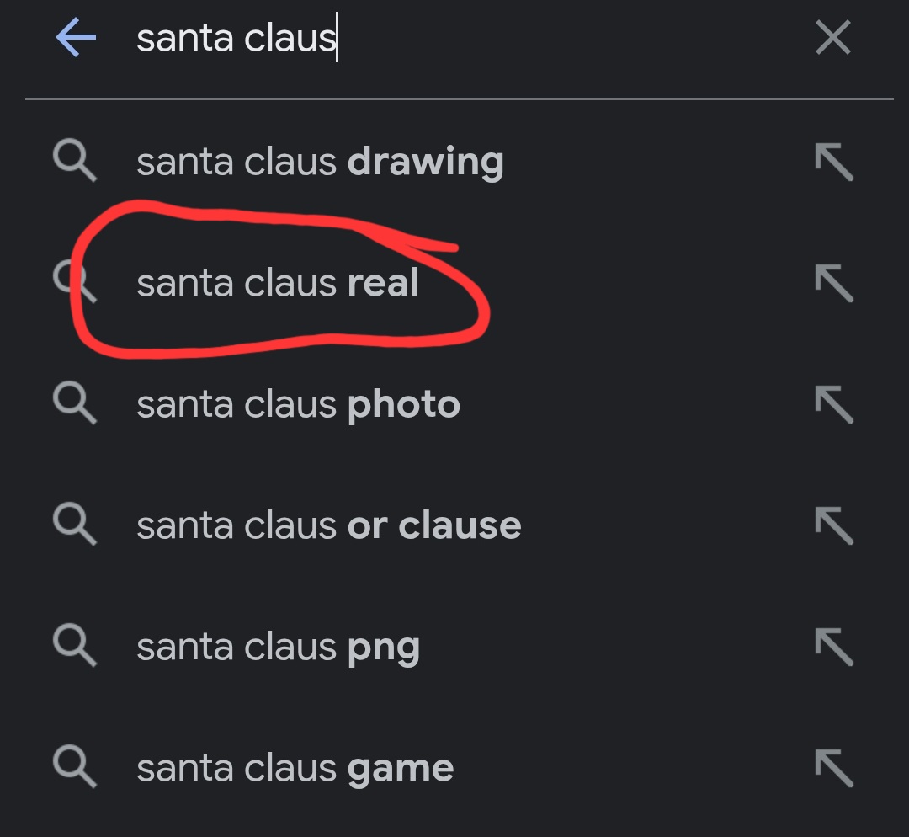
Task: Select suggestion "santa claus drawing"
Action: pyautogui.click(x=320, y=162)
